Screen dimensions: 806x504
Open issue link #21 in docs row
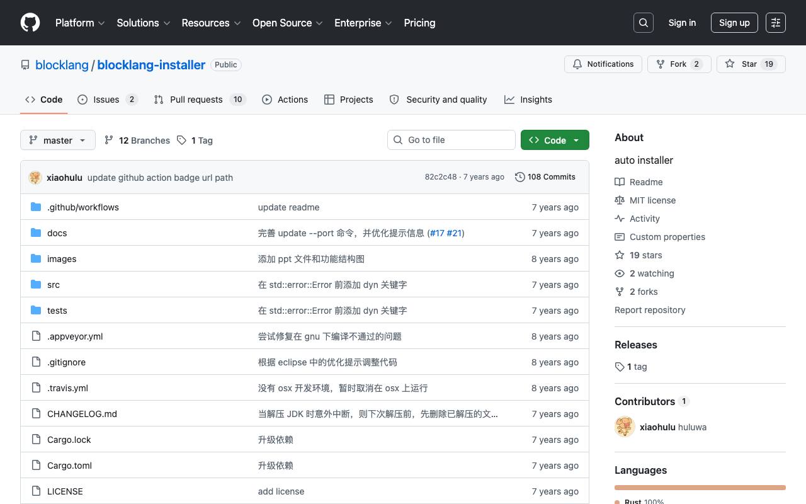coord(454,233)
